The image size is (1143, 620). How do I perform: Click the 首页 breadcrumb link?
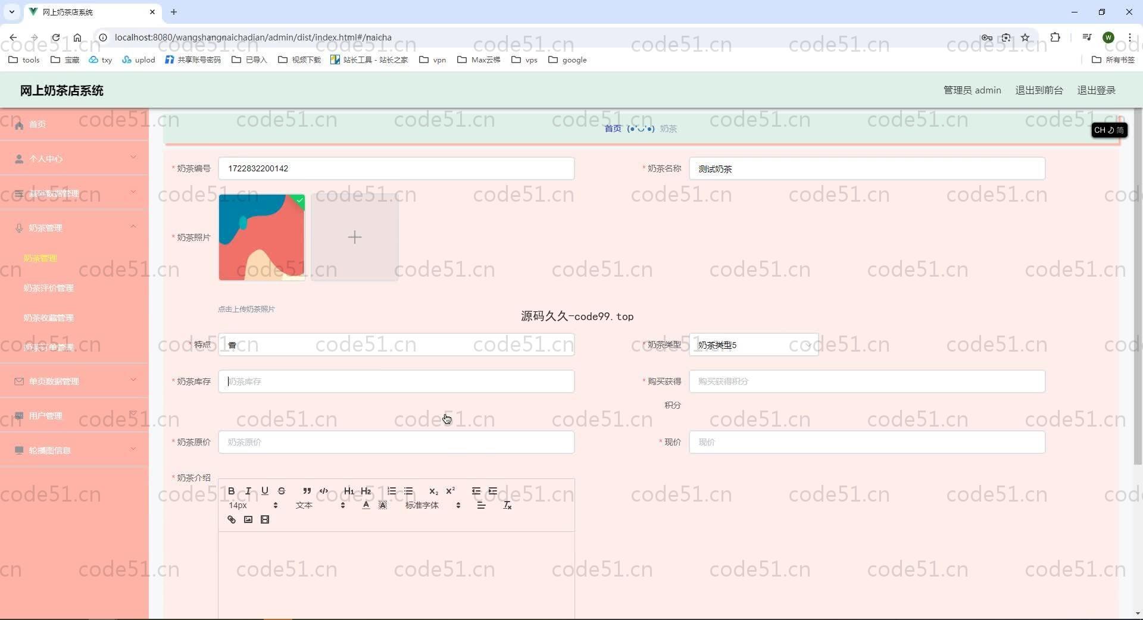tap(613, 129)
